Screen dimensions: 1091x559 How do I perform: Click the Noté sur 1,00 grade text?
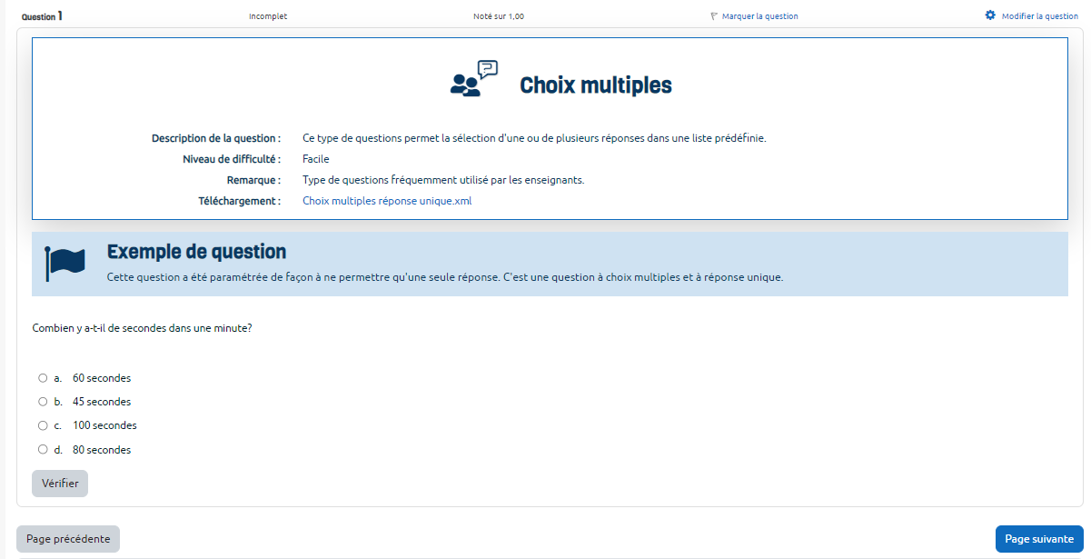point(498,16)
